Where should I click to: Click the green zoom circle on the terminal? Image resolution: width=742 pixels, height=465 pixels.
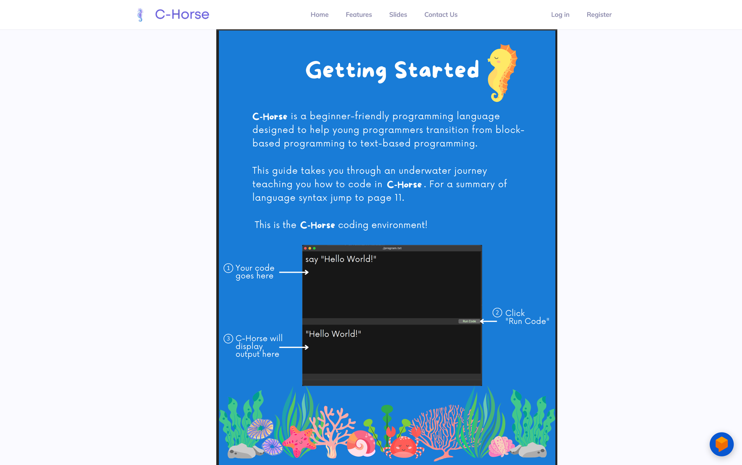coord(314,248)
